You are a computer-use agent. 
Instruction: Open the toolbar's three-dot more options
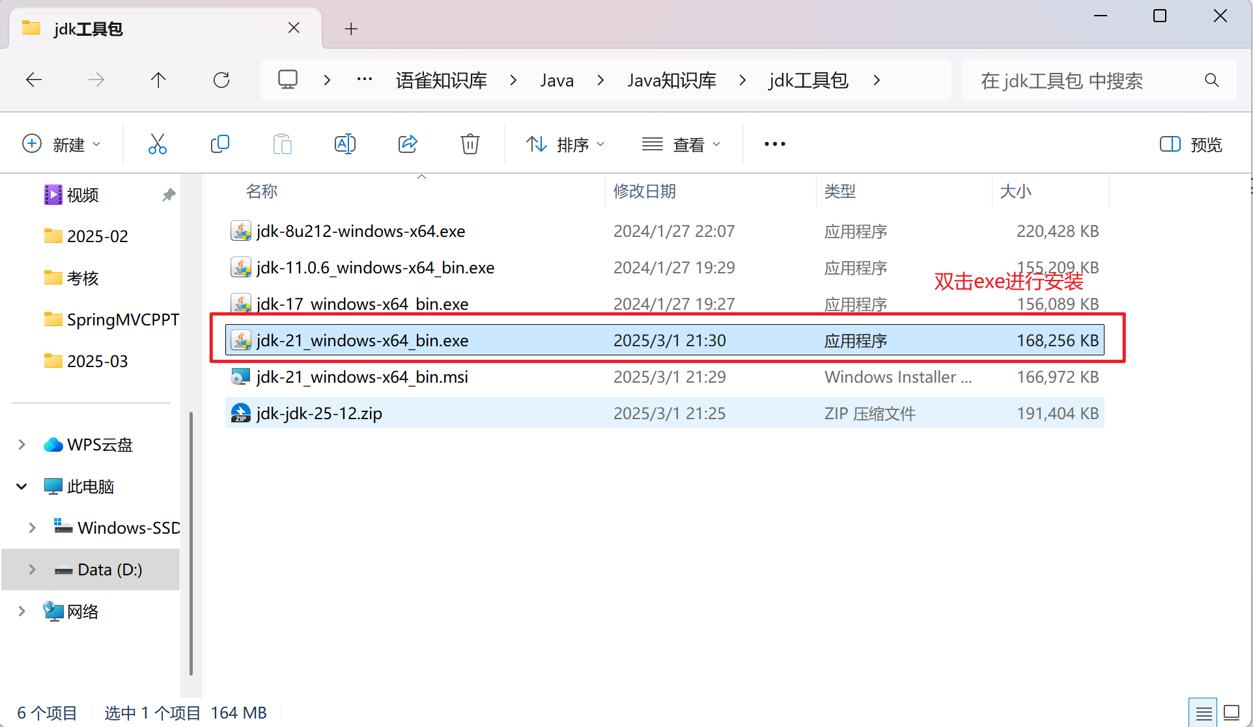coord(775,144)
